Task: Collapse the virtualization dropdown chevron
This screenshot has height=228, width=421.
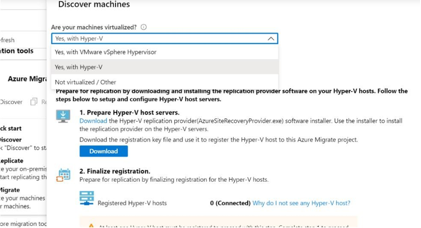Action: click(x=271, y=39)
